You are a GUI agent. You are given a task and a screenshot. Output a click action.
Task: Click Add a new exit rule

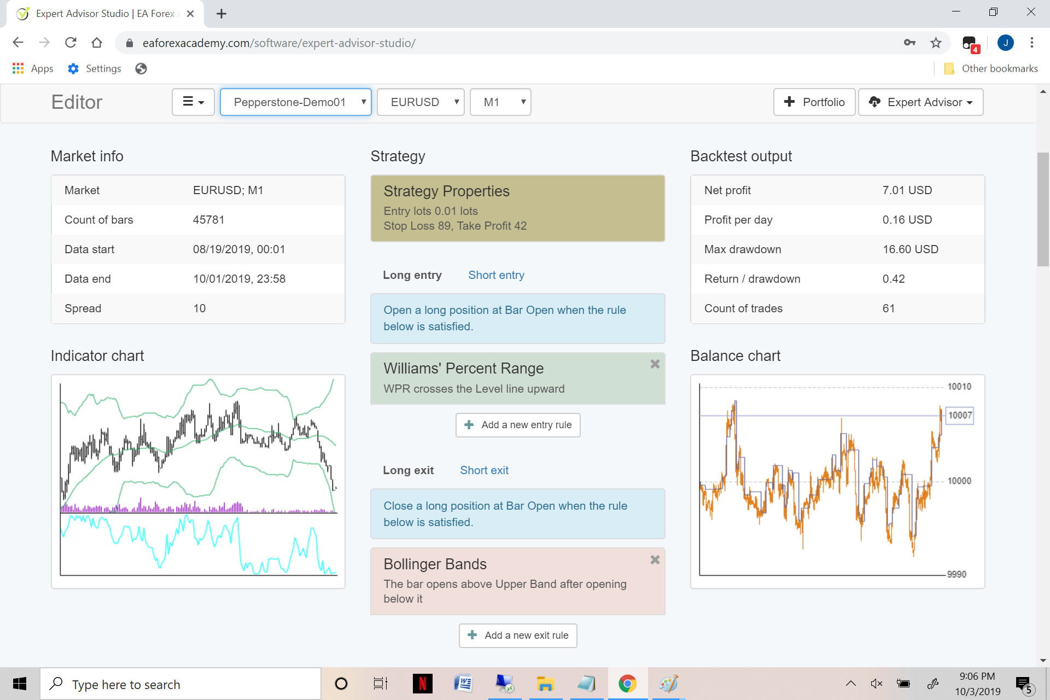[x=518, y=635]
